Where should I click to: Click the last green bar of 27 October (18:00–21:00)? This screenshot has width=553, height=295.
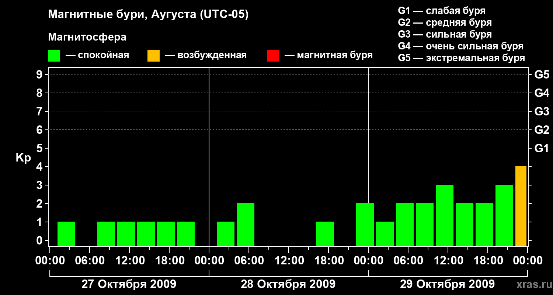(186, 234)
